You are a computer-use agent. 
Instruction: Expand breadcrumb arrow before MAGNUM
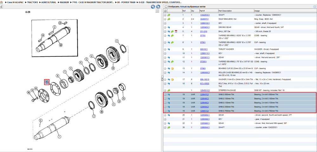tap(58, 3)
